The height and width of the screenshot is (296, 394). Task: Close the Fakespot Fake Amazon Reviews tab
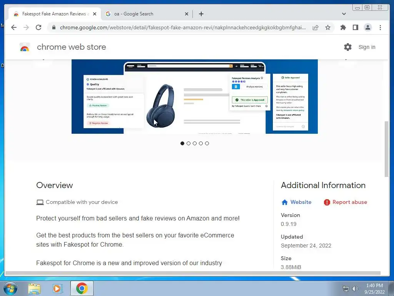click(x=95, y=14)
